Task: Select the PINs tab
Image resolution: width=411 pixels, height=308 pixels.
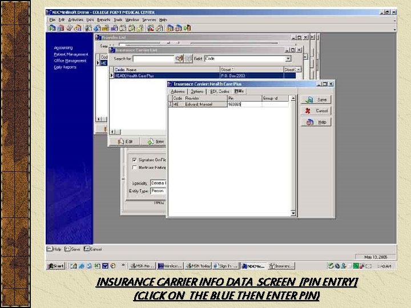Action: click(239, 91)
